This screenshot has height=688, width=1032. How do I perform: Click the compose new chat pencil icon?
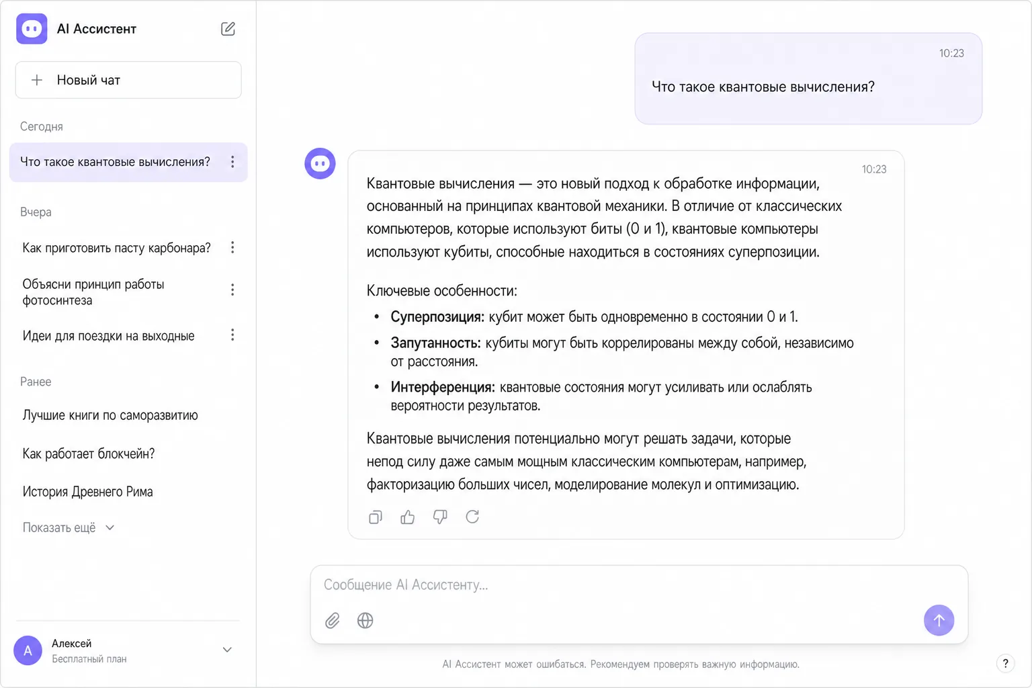coord(228,29)
